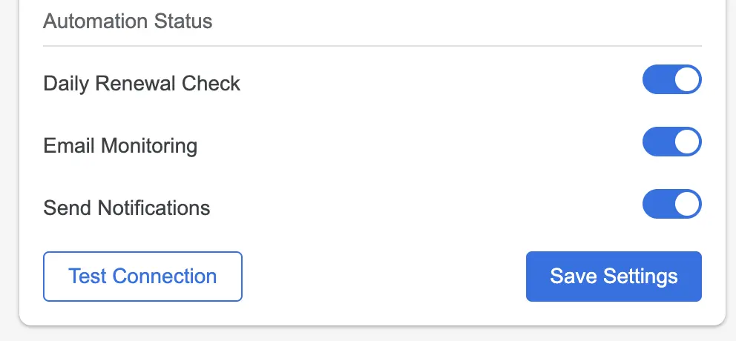Screen dimensions: 736x341
Task: Click the Send Notifications label text
Action: point(127,208)
